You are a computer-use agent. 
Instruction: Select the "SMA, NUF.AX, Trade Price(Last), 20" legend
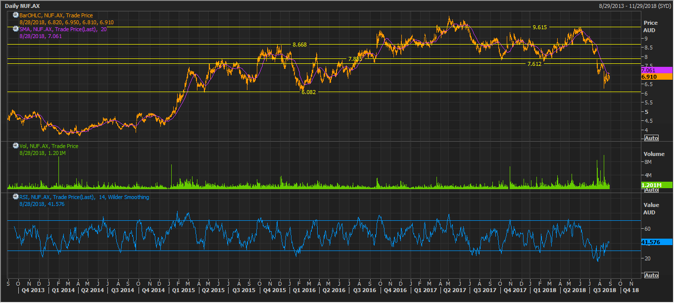(63, 30)
